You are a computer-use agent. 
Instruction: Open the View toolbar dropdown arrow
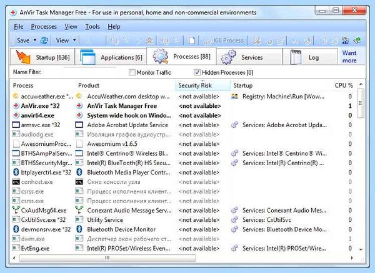(x=74, y=41)
